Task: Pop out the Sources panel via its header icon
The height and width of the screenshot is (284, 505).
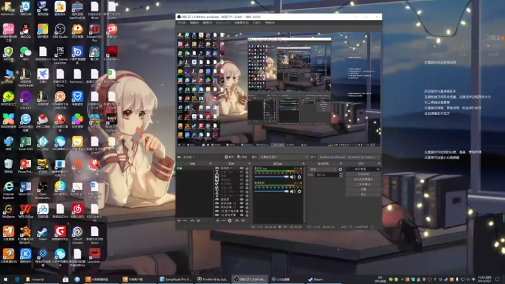Action: 249,163
